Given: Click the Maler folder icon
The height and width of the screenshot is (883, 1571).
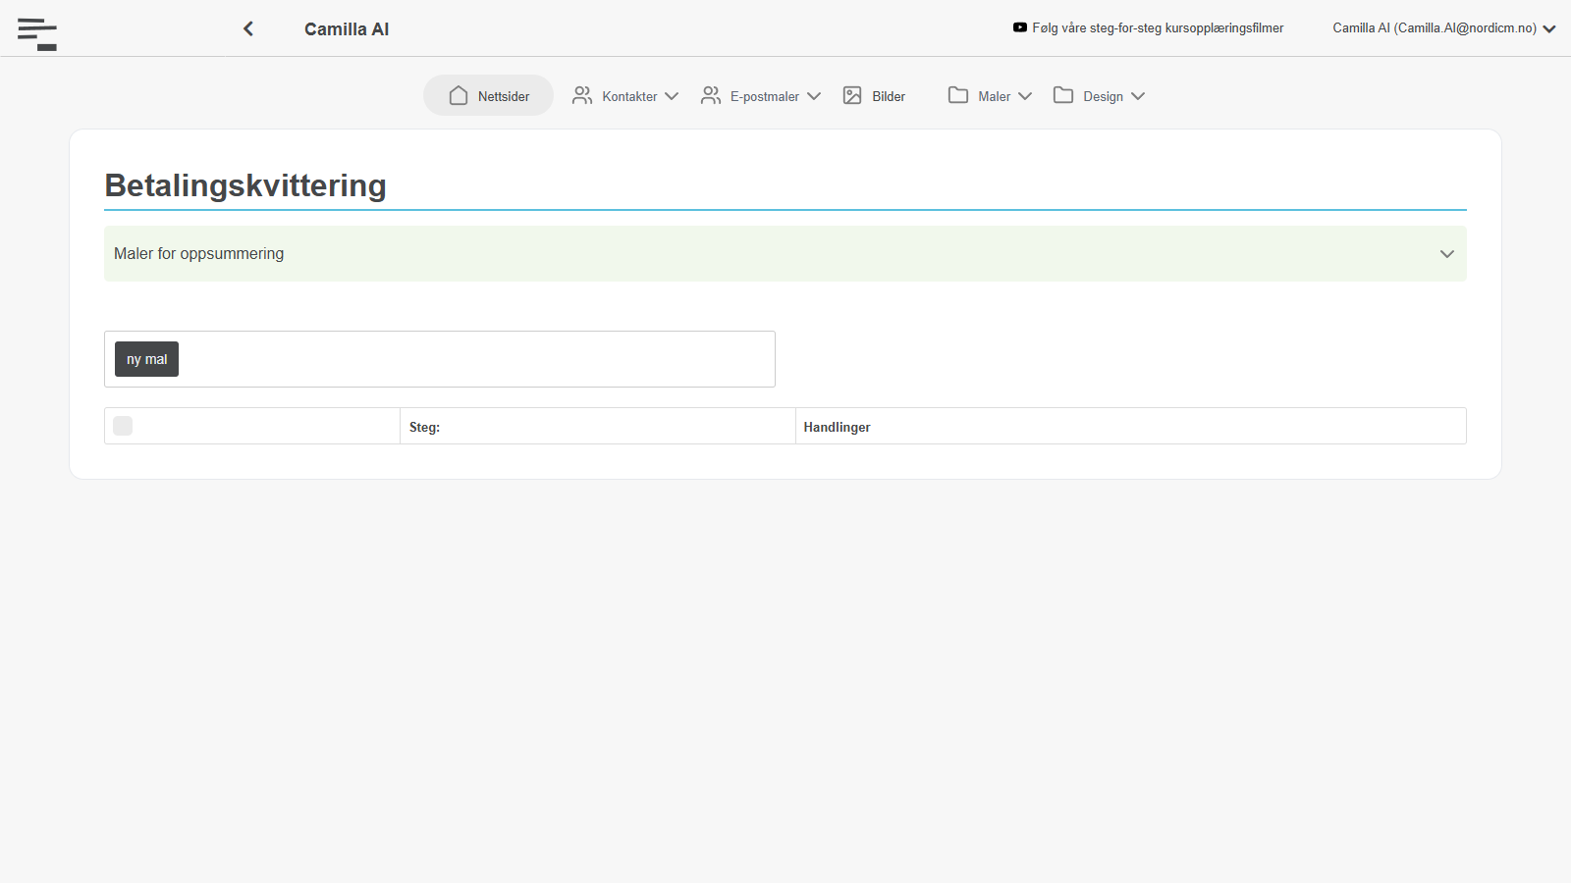Looking at the screenshot, I should pyautogui.click(x=958, y=95).
